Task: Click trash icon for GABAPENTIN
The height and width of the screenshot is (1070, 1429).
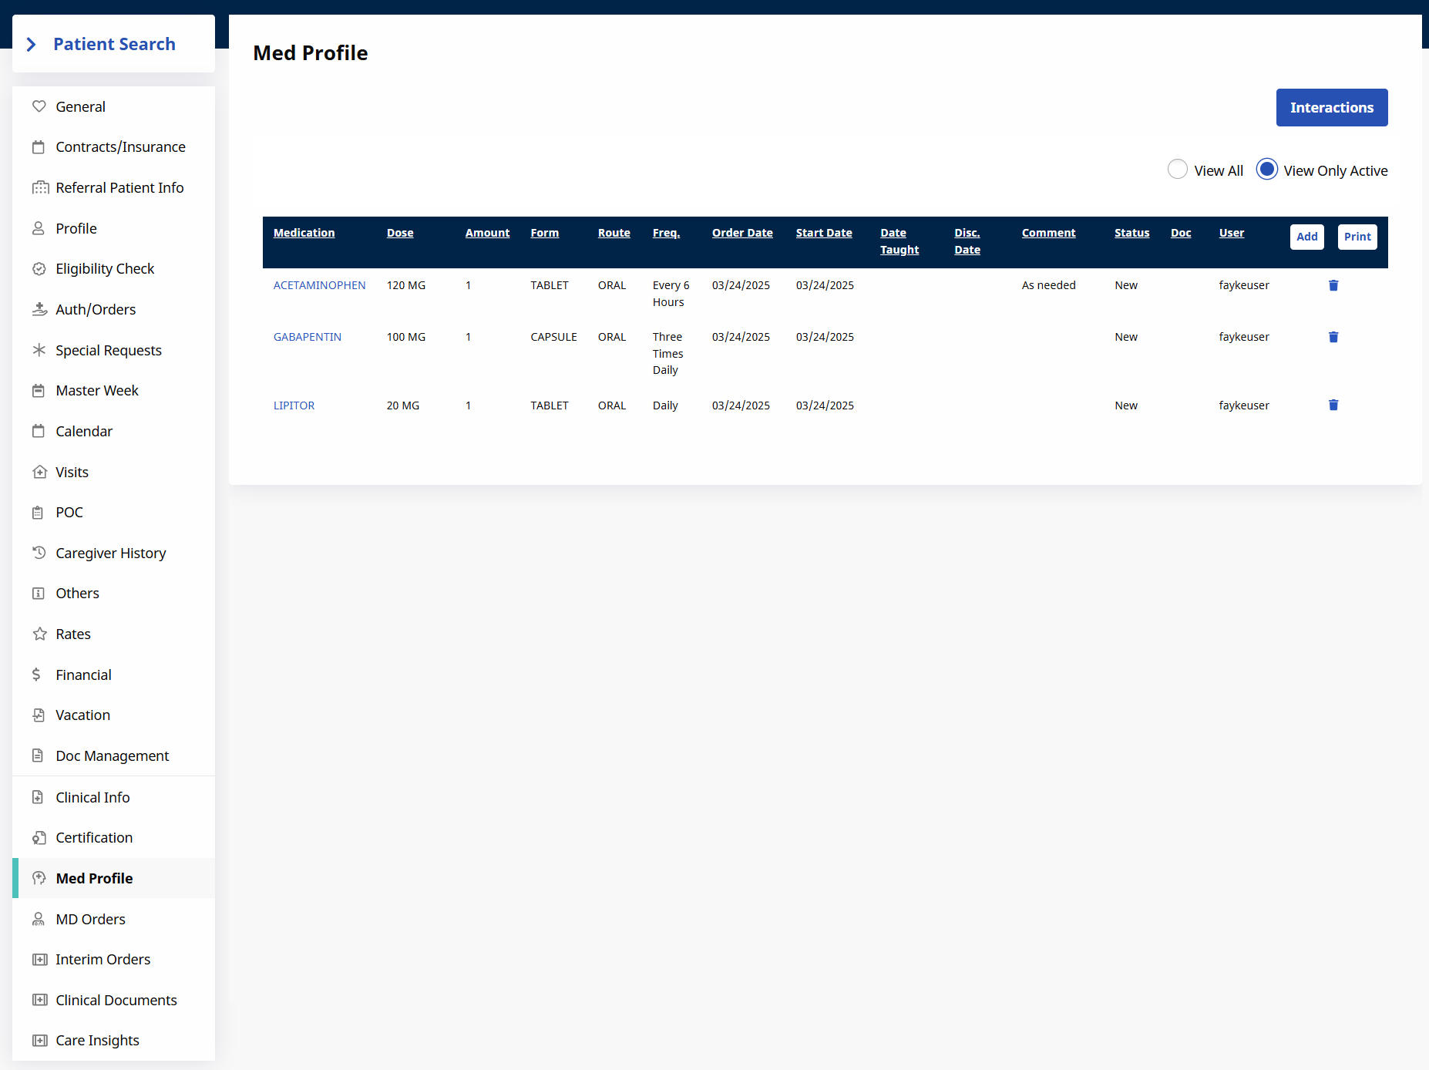Action: (1333, 337)
